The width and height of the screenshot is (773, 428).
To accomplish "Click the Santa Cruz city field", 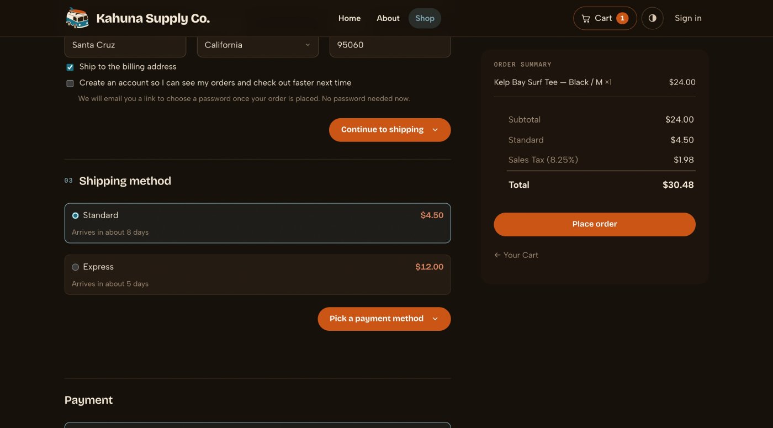I will click(x=125, y=45).
